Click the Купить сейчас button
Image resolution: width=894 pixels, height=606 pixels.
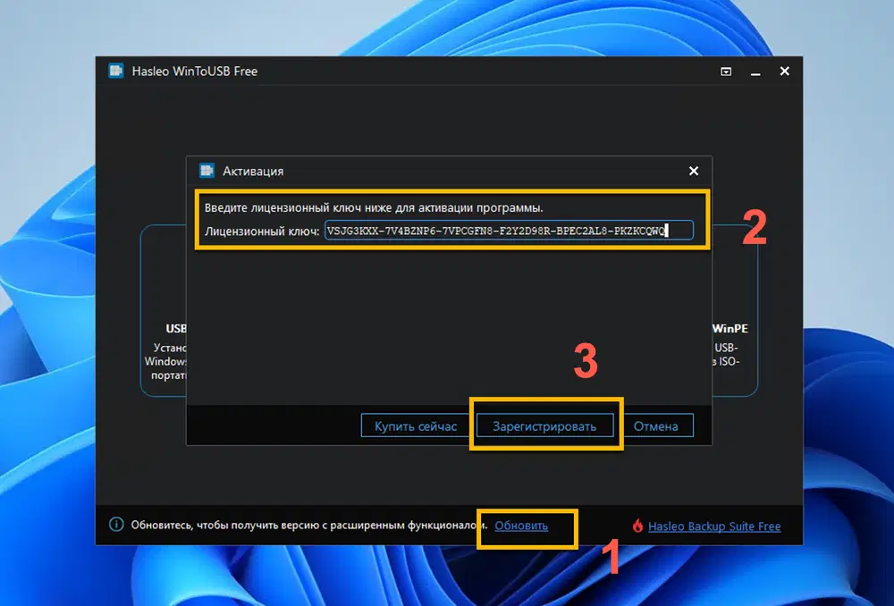pyautogui.click(x=413, y=425)
